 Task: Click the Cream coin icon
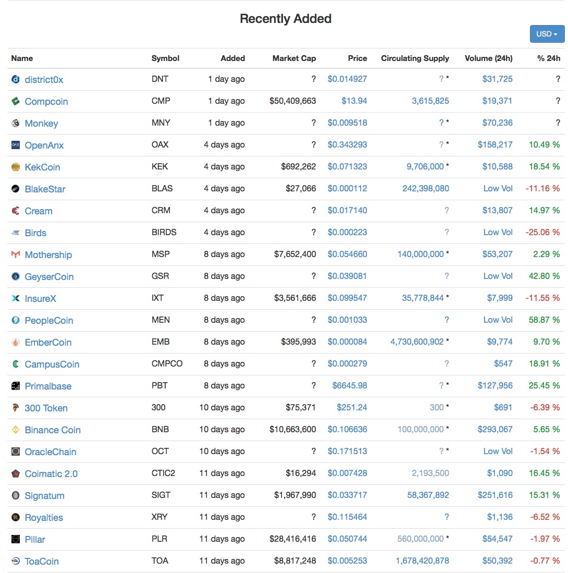pyautogui.click(x=15, y=211)
